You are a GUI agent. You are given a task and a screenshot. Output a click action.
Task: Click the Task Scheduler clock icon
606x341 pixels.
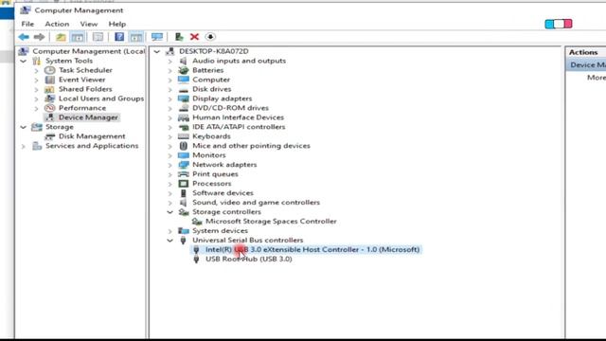[50, 70]
